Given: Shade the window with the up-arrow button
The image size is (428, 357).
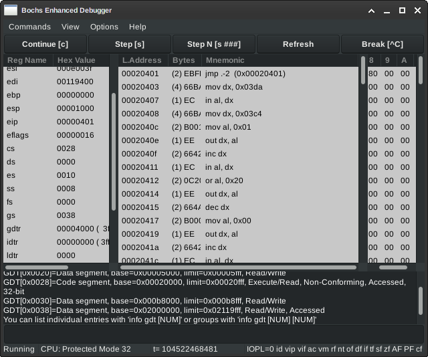Looking at the screenshot, I should point(371,11).
